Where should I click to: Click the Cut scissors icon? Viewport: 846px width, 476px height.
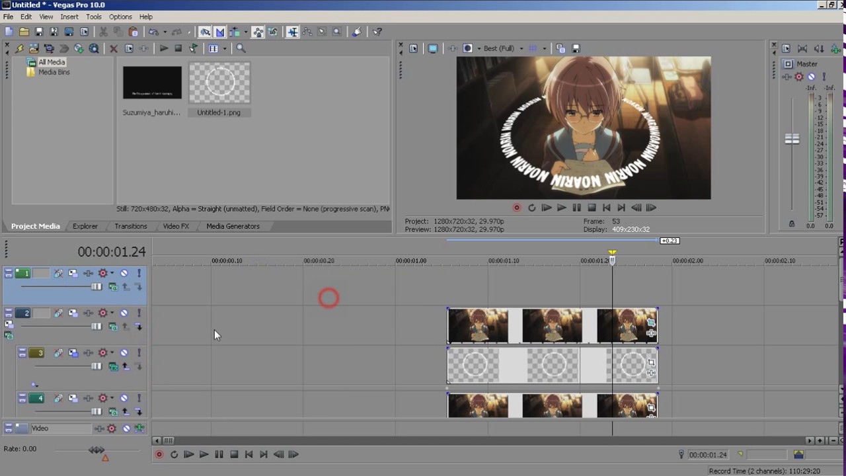103,32
